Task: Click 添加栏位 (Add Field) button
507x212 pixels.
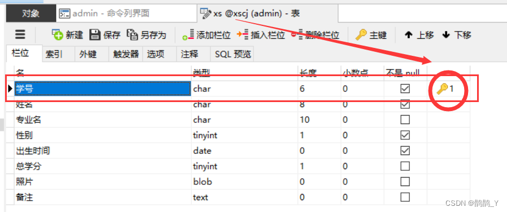Action: click(206, 35)
